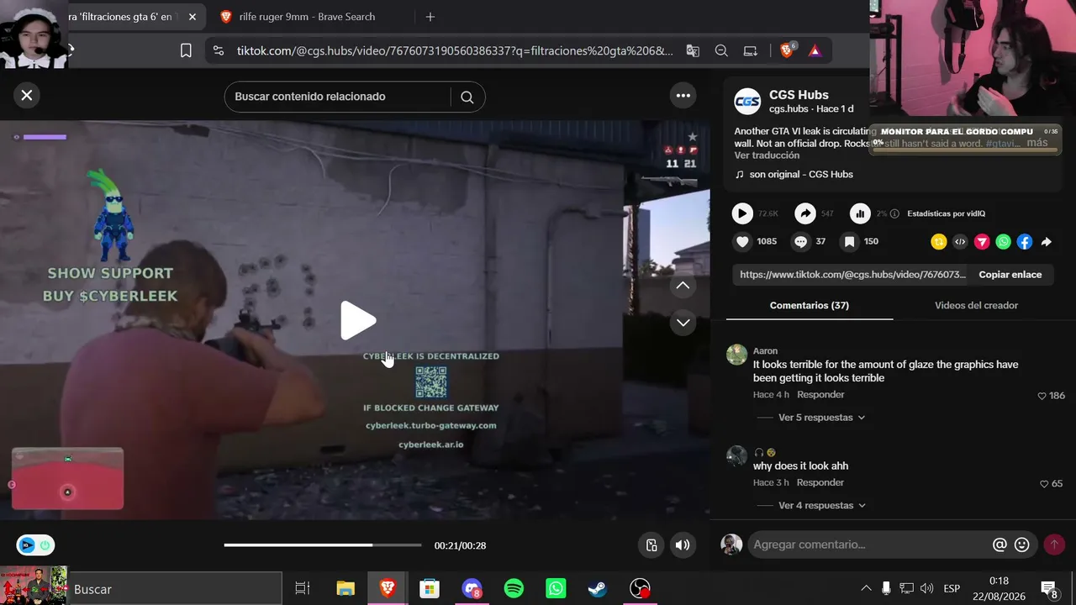This screenshot has height=605, width=1076.
Task: Toggle the blue power switch below video
Action: pos(35,545)
